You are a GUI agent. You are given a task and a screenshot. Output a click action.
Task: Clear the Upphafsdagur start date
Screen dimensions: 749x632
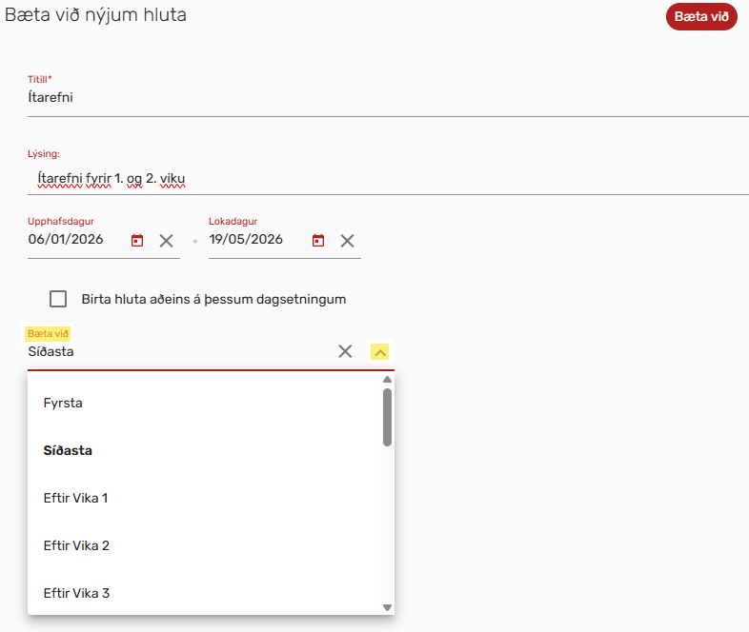click(166, 241)
